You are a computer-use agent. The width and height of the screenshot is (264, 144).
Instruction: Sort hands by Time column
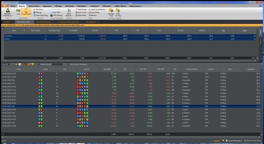pyautogui.click(x=18, y=69)
